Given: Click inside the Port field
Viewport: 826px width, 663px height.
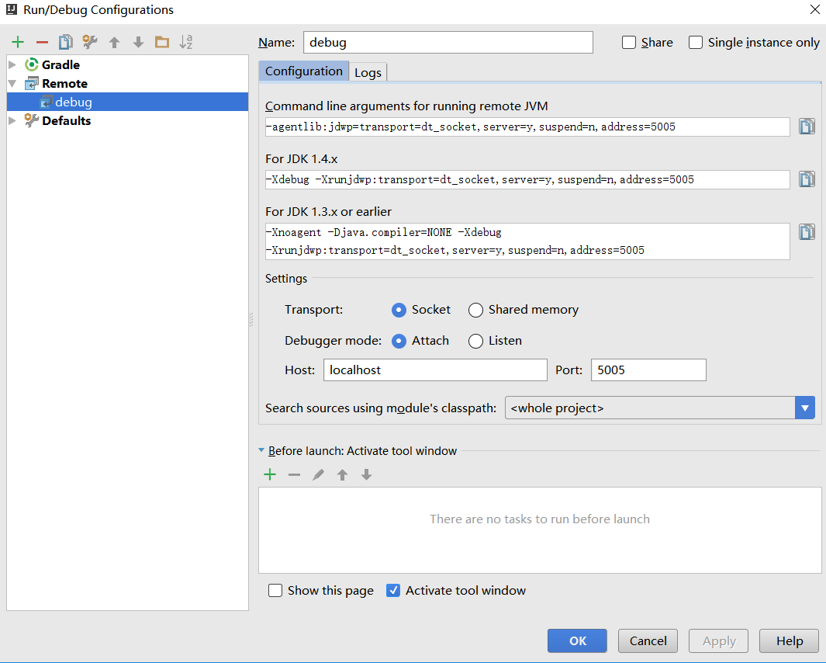Looking at the screenshot, I should pyautogui.click(x=648, y=370).
